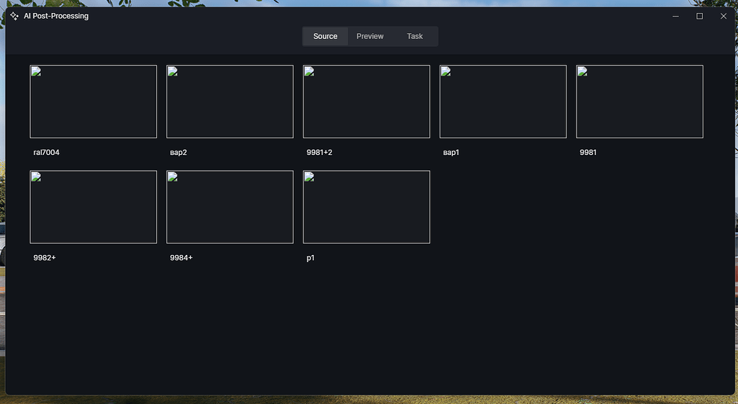The width and height of the screenshot is (738, 404).
Task: Choose the p1 image thumbnail
Action: pyautogui.click(x=366, y=207)
